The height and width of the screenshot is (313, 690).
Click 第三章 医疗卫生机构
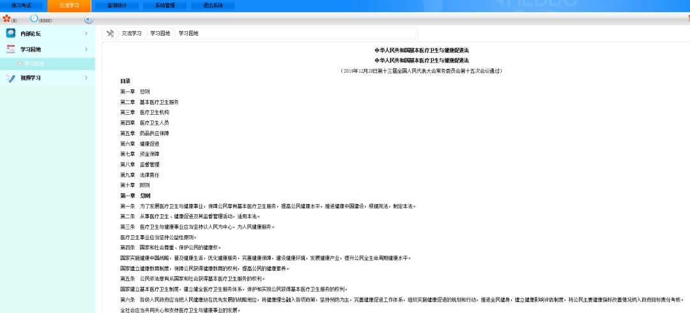click(x=145, y=112)
